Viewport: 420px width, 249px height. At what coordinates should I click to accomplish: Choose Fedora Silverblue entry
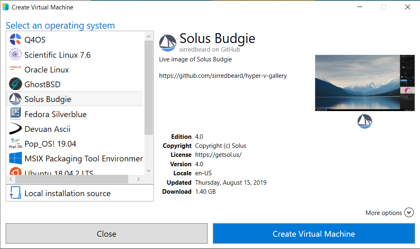pyautogui.click(x=75, y=114)
